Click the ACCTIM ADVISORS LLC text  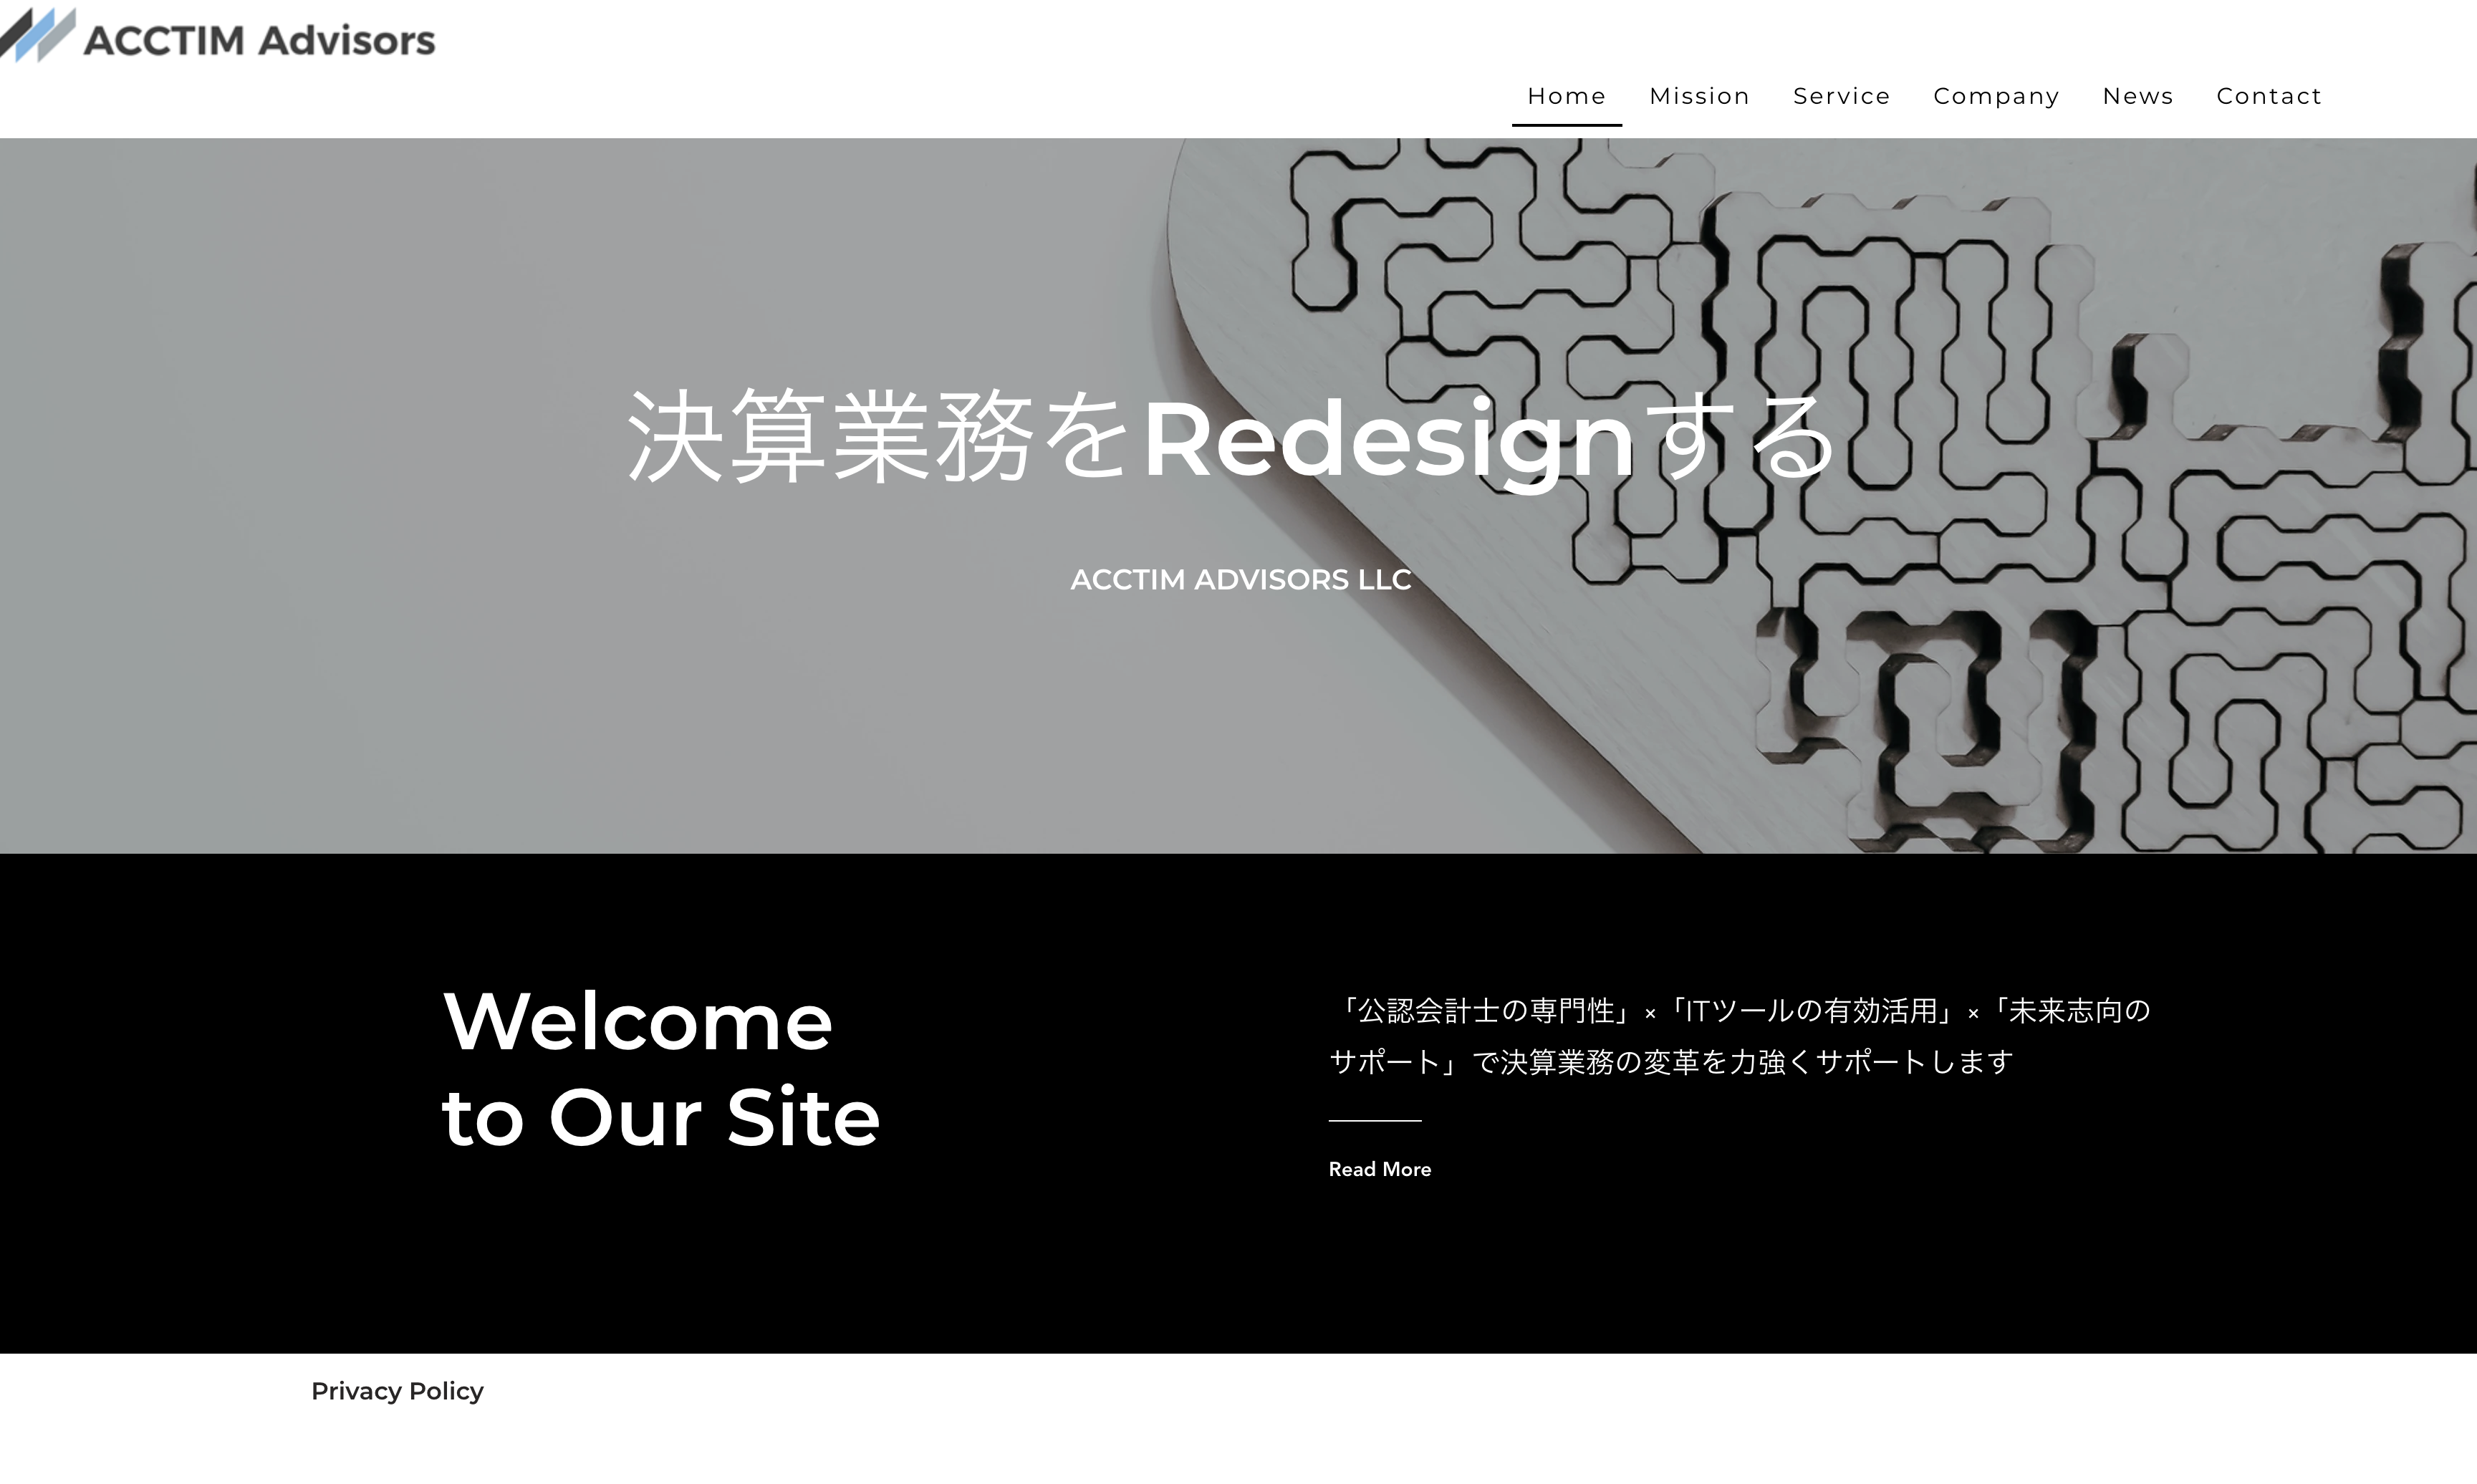(1238, 578)
